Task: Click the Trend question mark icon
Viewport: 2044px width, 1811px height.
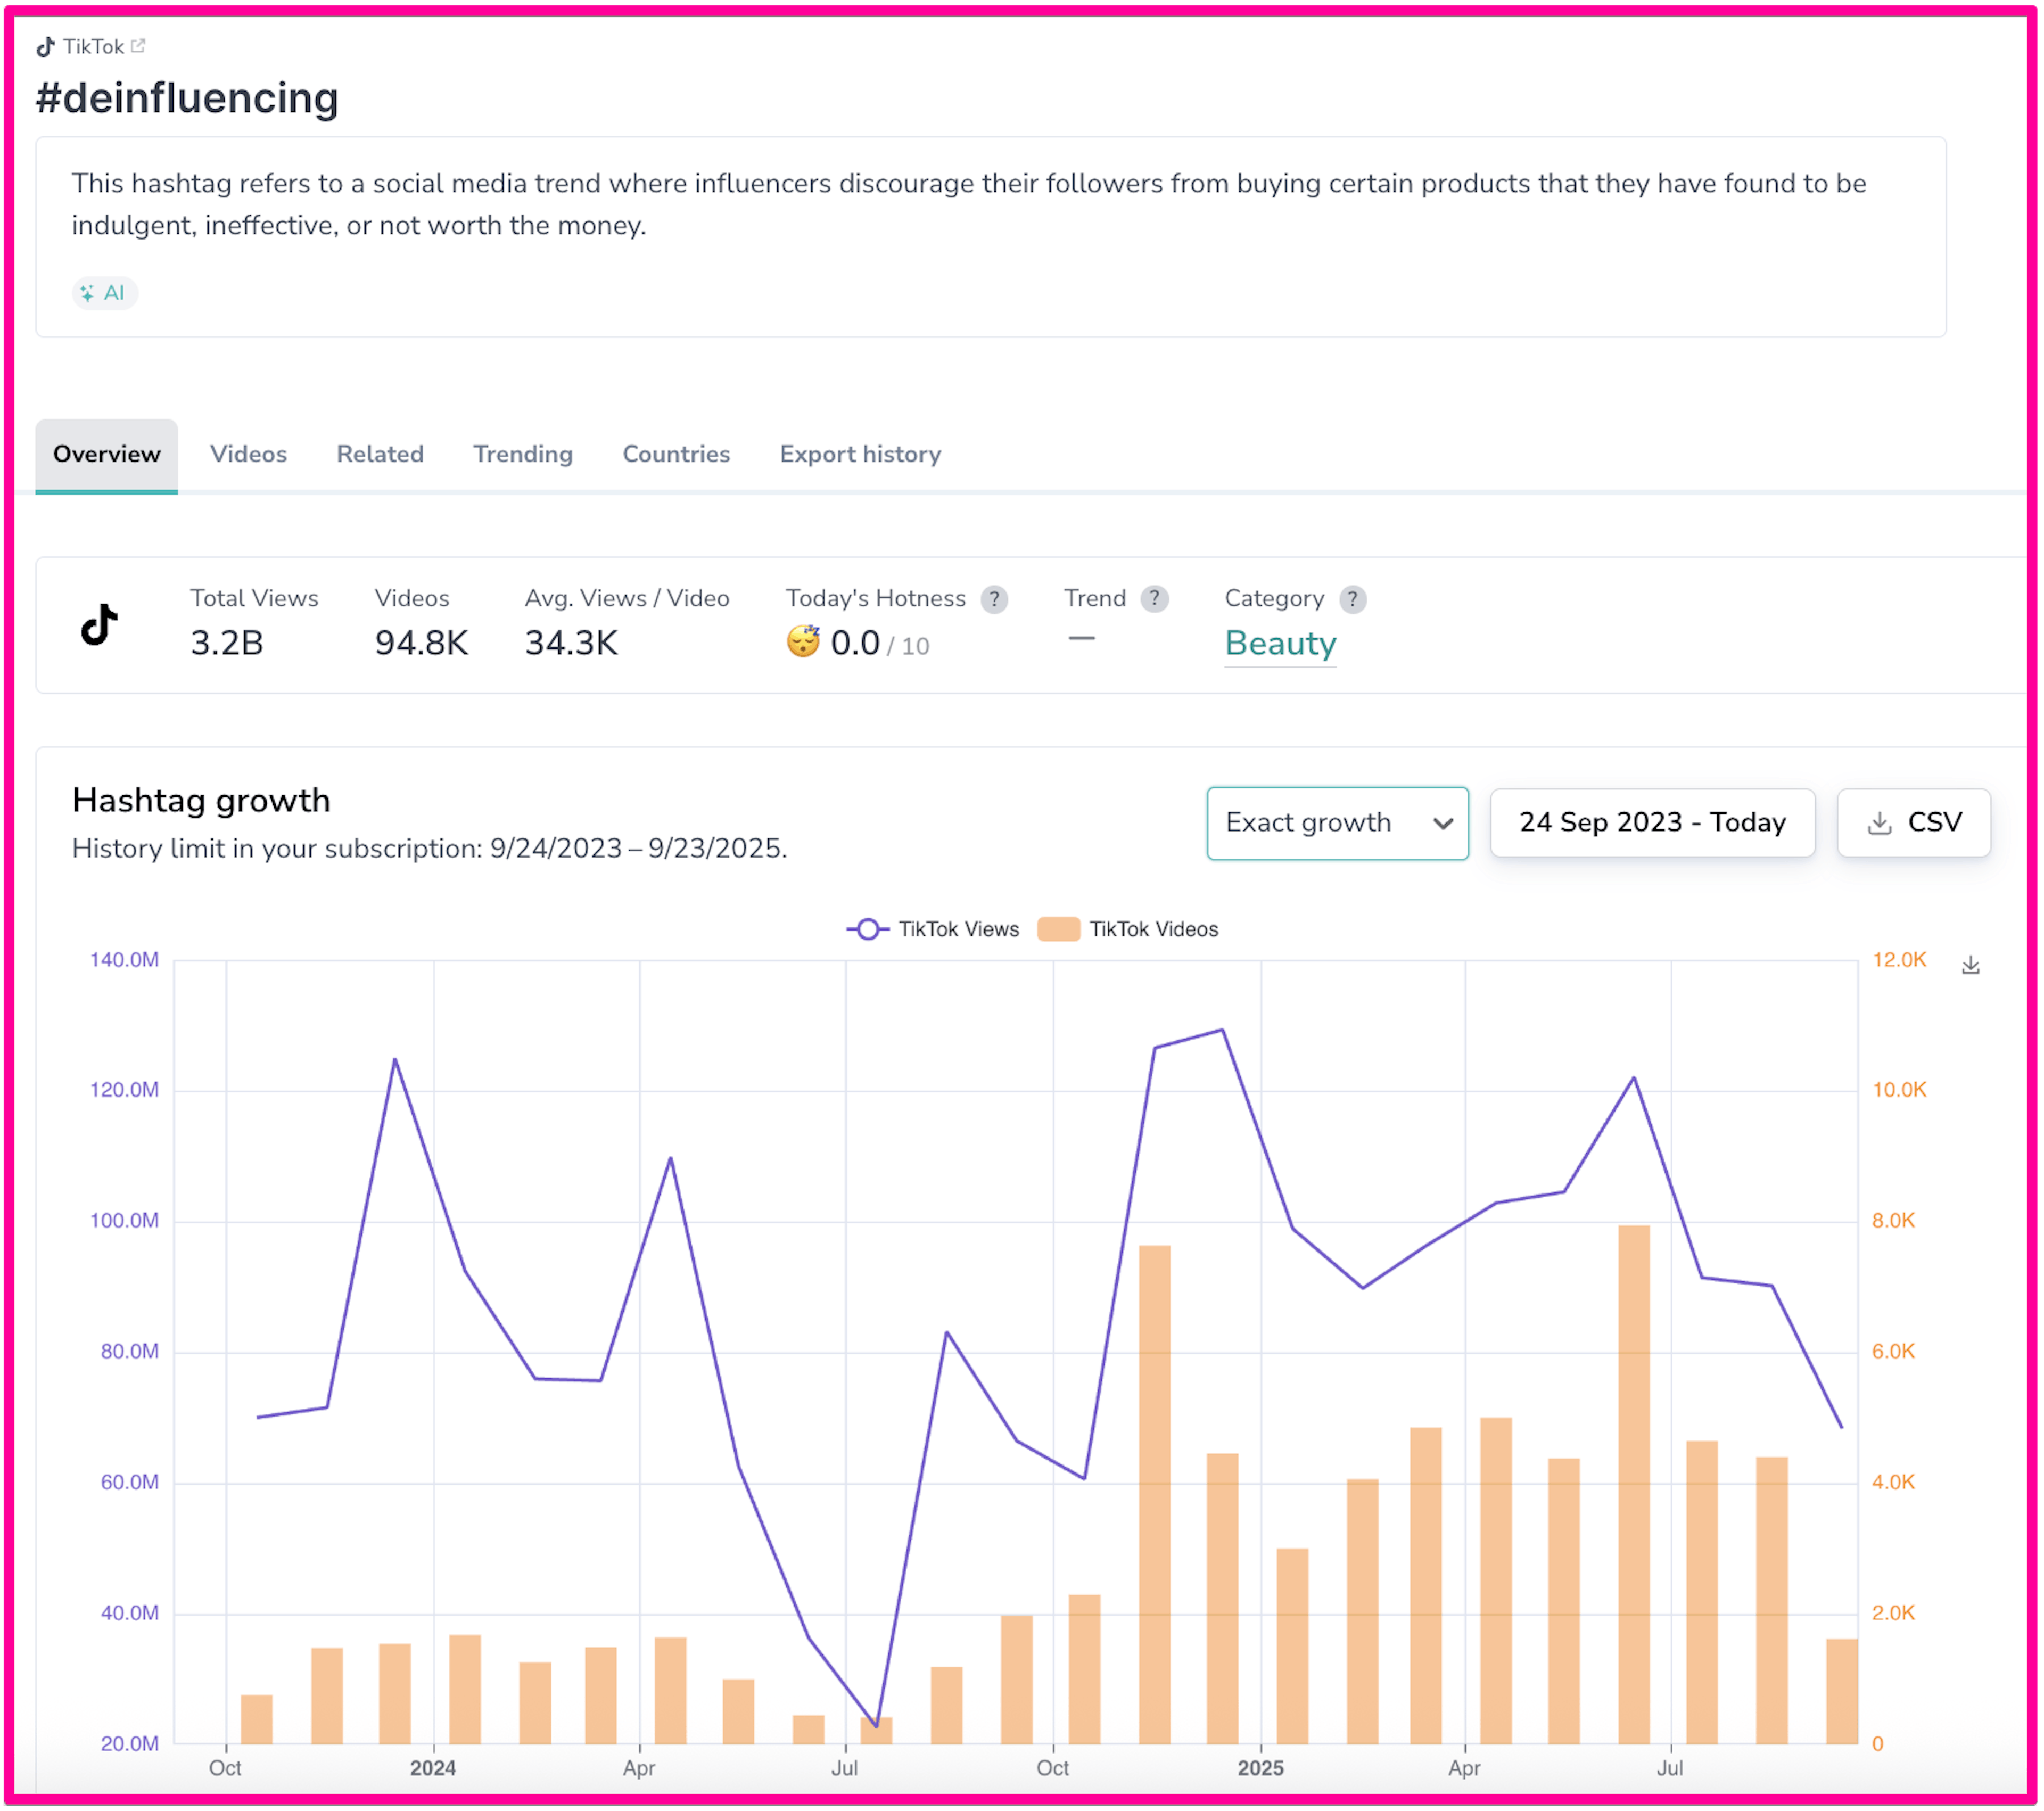Action: pyautogui.click(x=1154, y=598)
